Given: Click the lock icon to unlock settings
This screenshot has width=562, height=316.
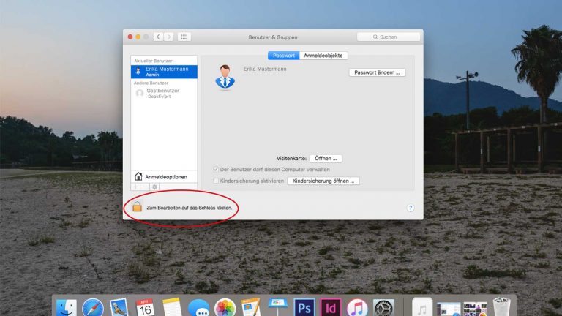Looking at the screenshot, I should coord(137,208).
